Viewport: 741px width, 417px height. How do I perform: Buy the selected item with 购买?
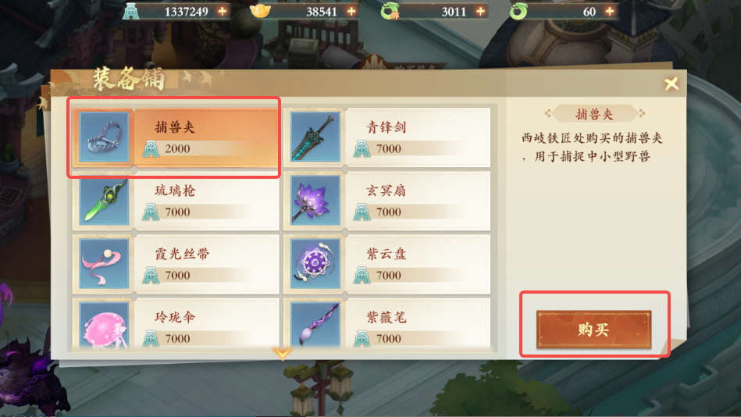pyautogui.click(x=594, y=330)
